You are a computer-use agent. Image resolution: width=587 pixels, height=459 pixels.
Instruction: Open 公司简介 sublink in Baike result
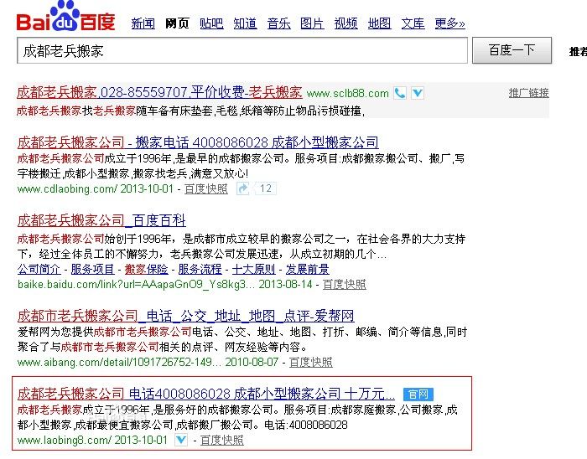click(x=39, y=269)
